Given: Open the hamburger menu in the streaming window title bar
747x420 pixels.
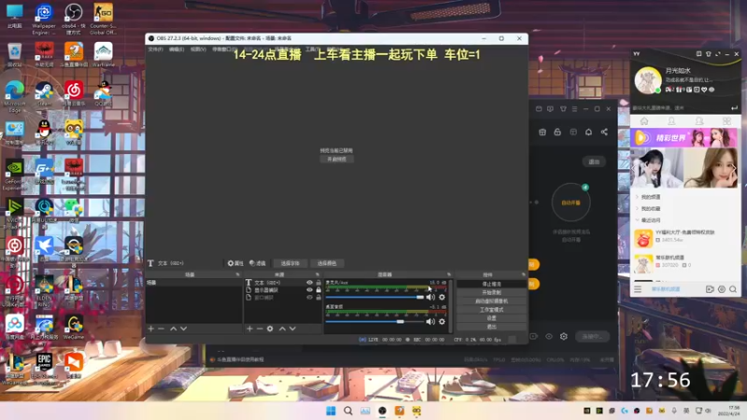Looking at the screenshot, I should 574,109.
